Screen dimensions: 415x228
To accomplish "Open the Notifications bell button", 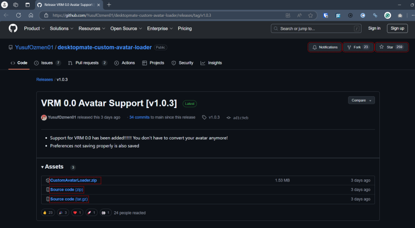I will pyautogui.click(x=325, y=47).
